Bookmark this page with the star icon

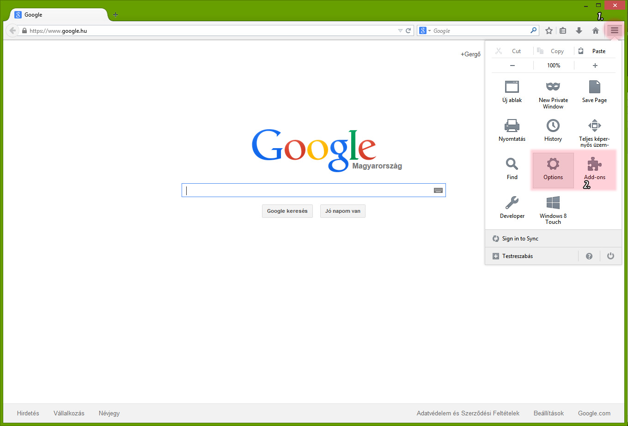point(549,31)
